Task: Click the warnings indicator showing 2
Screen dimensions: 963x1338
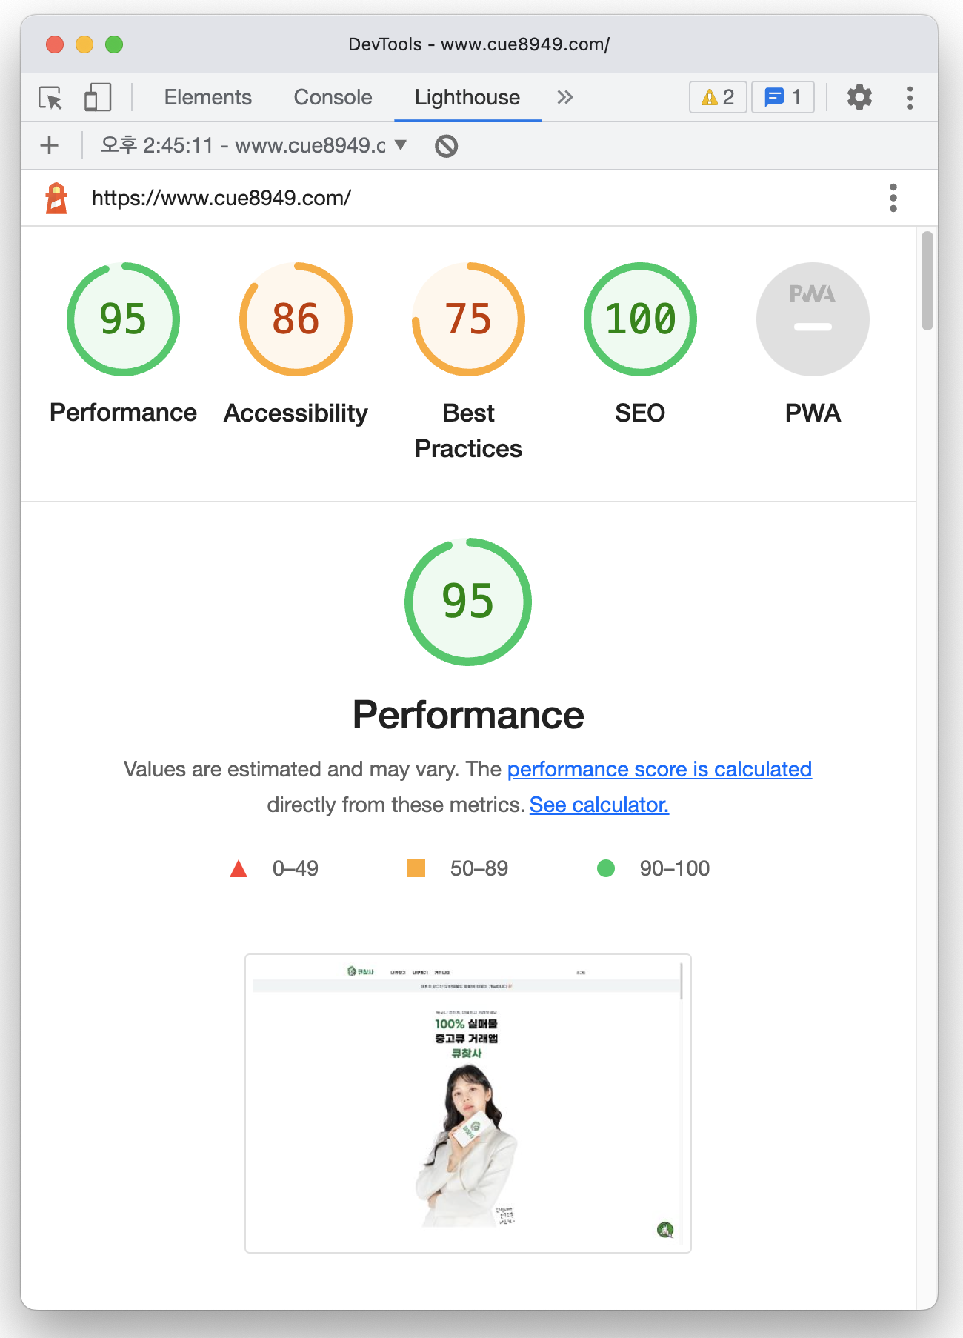Action: [716, 97]
